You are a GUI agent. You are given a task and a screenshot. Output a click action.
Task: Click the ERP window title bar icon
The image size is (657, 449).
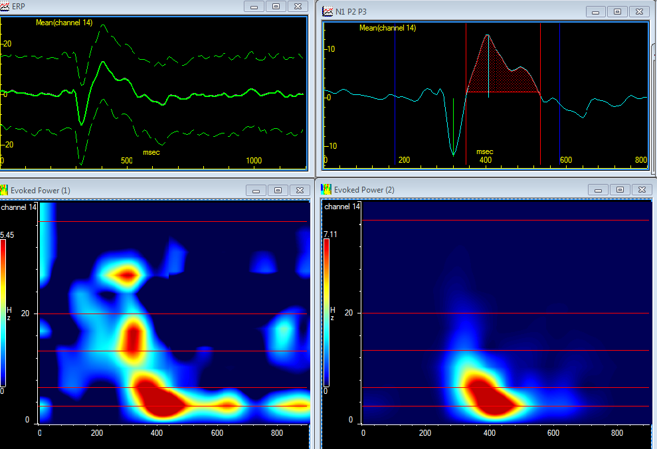click(x=6, y=6)
